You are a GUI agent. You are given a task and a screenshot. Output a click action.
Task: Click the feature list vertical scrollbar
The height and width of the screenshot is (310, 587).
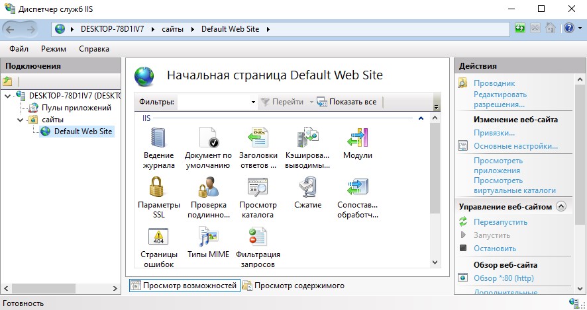(x=435, y=169)
